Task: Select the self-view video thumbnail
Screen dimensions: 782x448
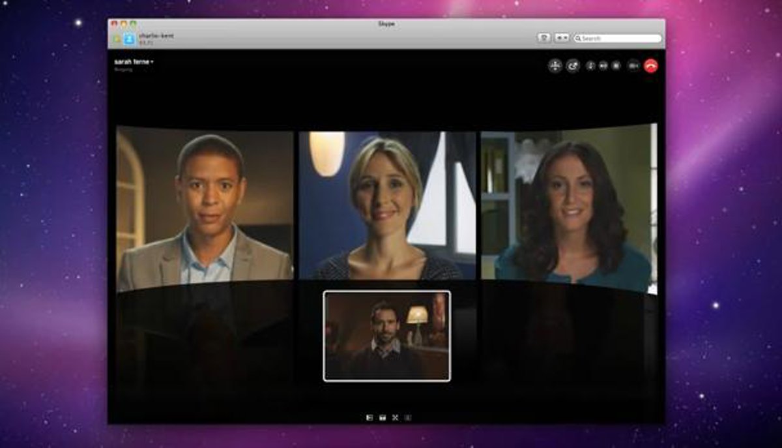Action: (x=386, y=336)
